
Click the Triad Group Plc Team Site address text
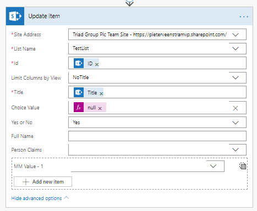coord(150,35)
